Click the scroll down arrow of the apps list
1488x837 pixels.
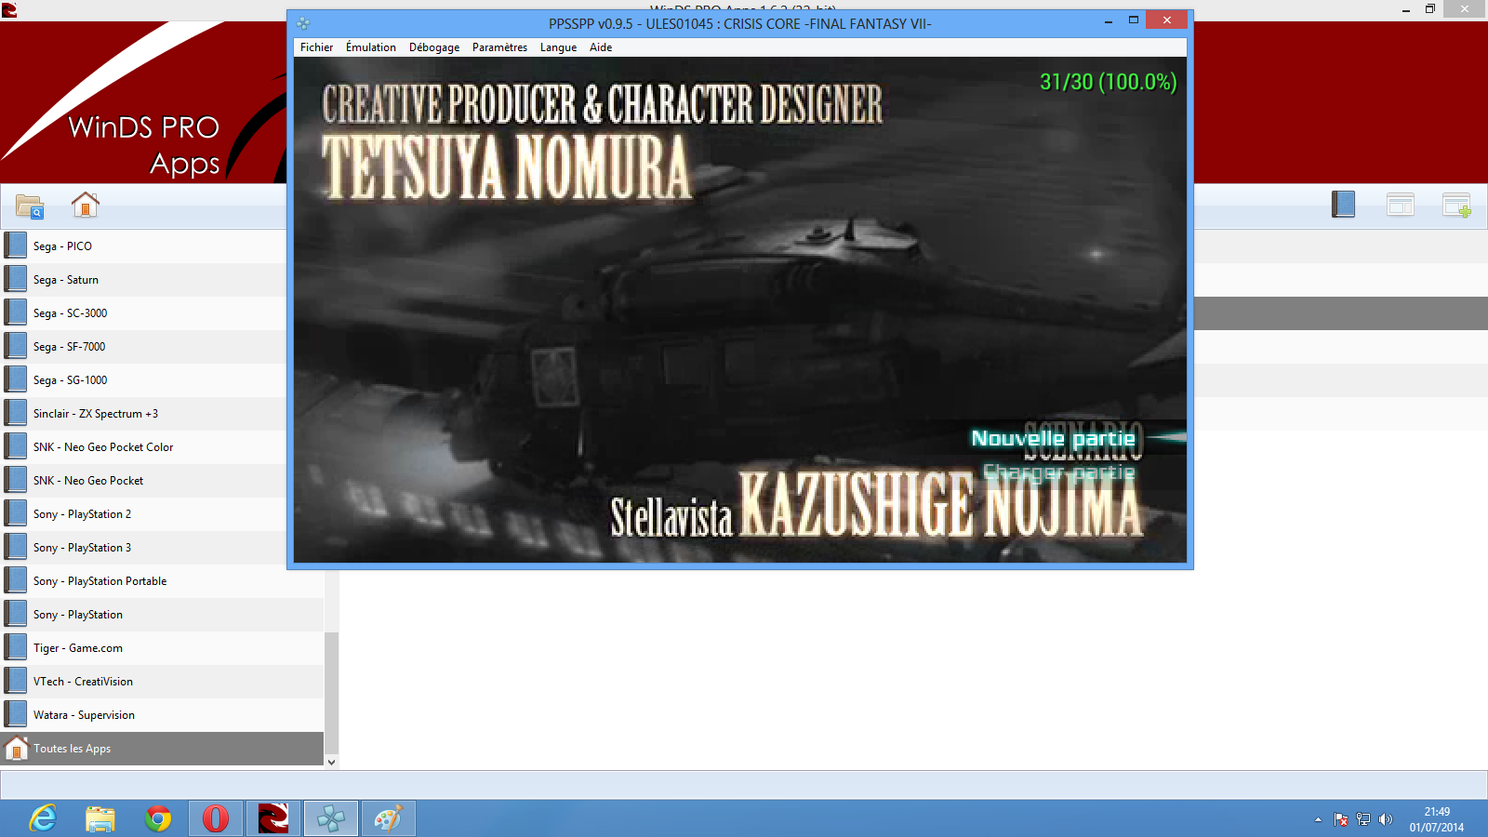tap(331, 762)
